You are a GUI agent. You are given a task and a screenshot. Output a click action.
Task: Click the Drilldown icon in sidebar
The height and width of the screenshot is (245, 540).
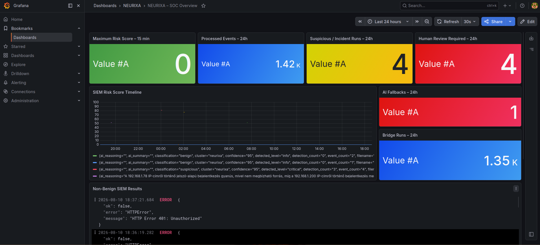pyautogui.click(x=6, y=74)
